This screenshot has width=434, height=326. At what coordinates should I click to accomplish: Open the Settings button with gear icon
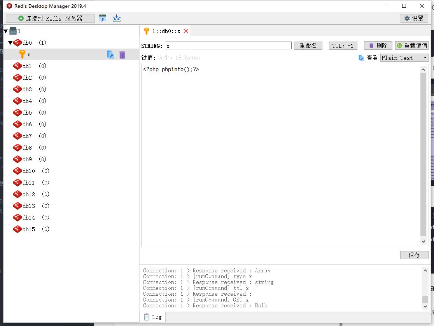point(414,19)
